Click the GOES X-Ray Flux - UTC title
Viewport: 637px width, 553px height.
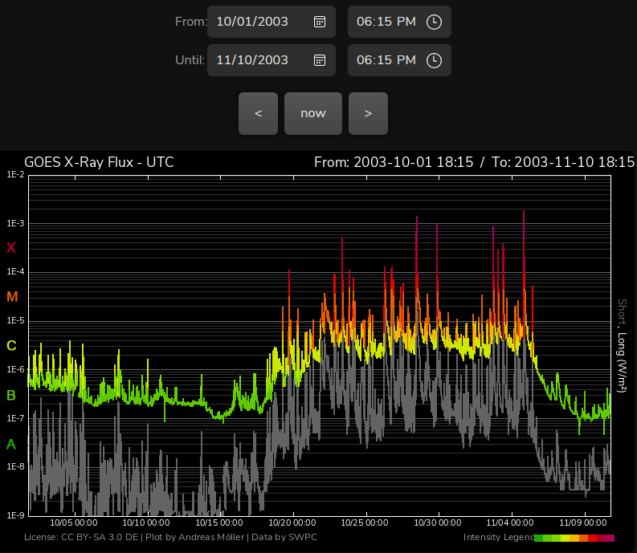point(99,162)
